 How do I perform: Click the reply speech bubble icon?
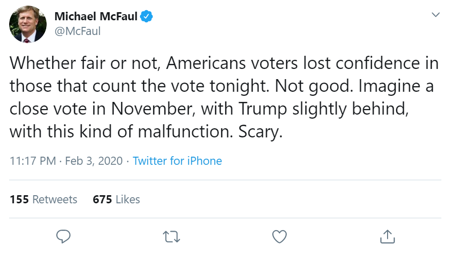coord(63,236)
